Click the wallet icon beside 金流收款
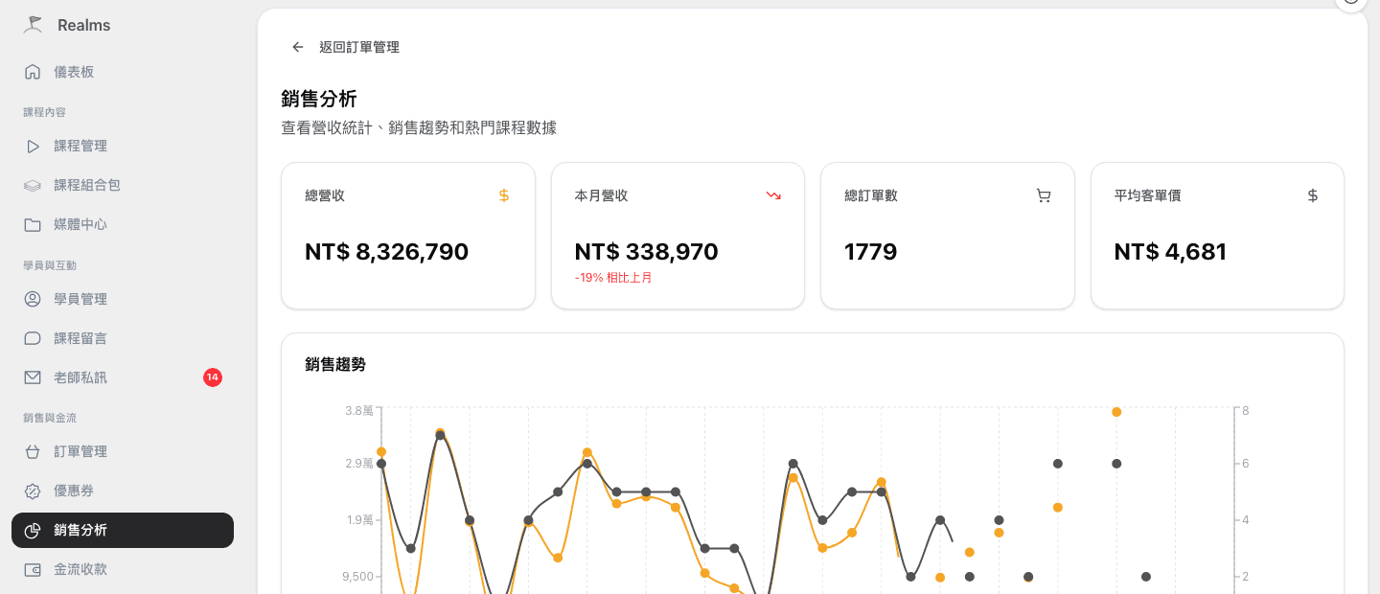Image resolution: width=1380 pixels, height=594 pixels. pos(33,569)
